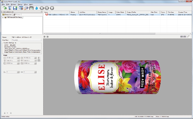
Task: Pause the print queue
Action: coord(47,8)
